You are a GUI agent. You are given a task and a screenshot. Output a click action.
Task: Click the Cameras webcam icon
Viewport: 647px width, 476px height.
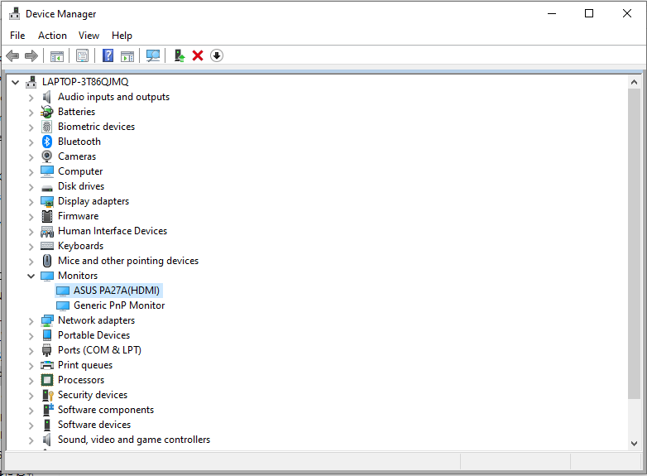point(47,156)
